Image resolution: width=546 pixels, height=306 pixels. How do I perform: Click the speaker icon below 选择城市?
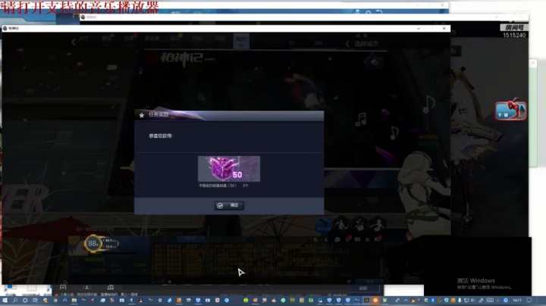(375, 62)
